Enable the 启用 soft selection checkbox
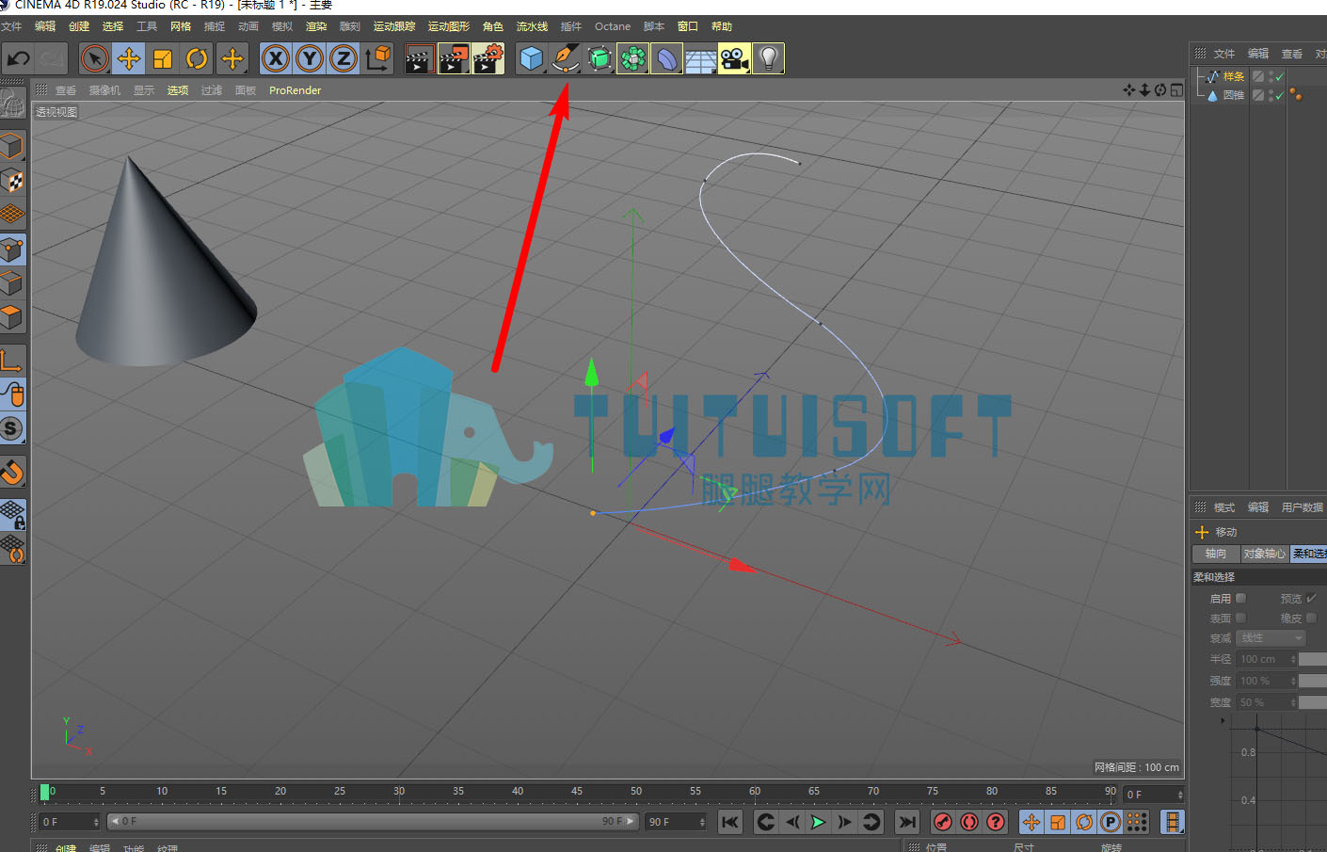The image size is (1327, 852). pos(1241,598)
